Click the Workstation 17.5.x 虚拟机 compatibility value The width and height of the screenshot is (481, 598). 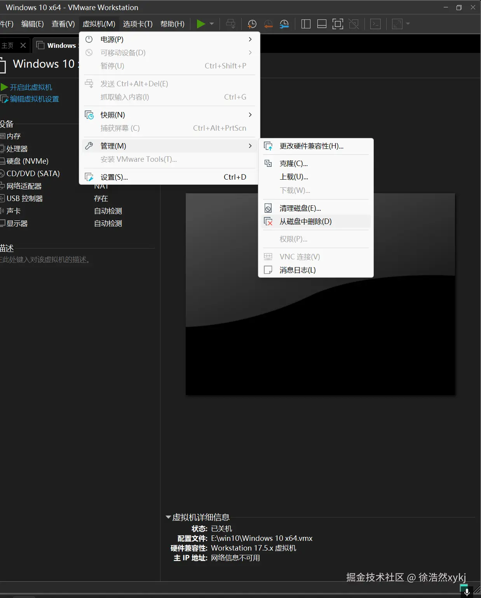point(254,548)
